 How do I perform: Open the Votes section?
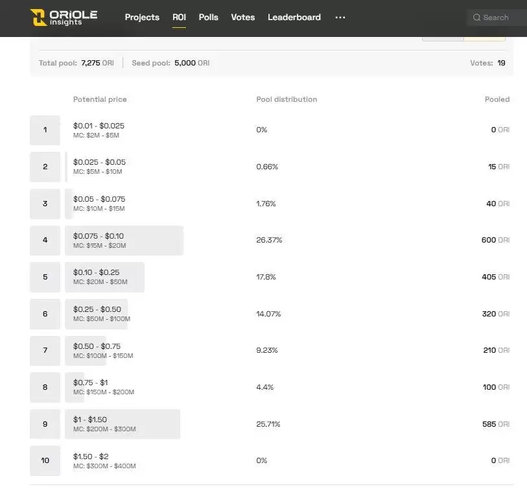[x=242, y=18]
